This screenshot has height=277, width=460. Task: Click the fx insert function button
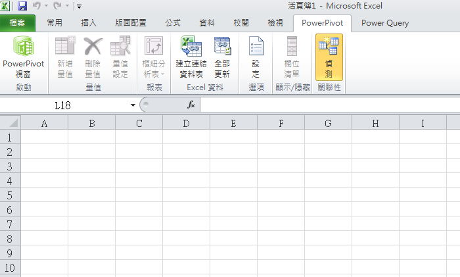tap(191, 105)
